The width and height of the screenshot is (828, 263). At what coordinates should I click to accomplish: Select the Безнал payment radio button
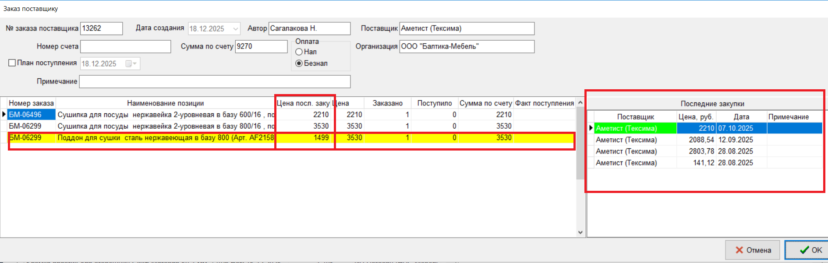[299, 63]
